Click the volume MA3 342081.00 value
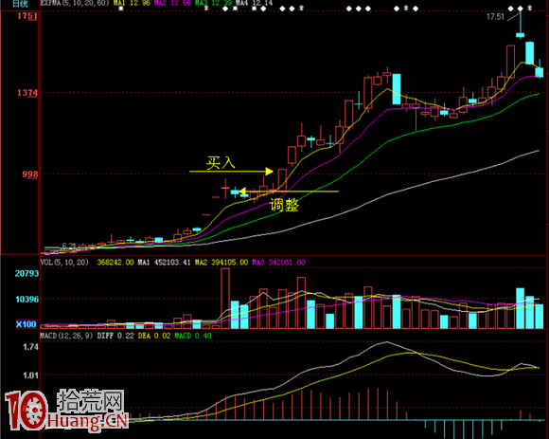549x439 pixels. [278, 263]
